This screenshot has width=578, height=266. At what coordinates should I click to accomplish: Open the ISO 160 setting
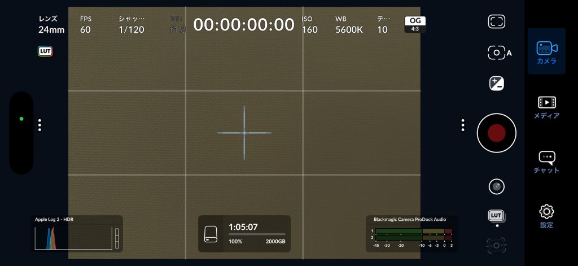309,25
